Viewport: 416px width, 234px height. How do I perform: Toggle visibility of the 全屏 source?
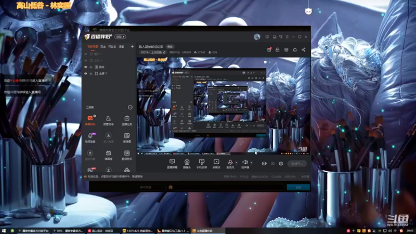86,73
